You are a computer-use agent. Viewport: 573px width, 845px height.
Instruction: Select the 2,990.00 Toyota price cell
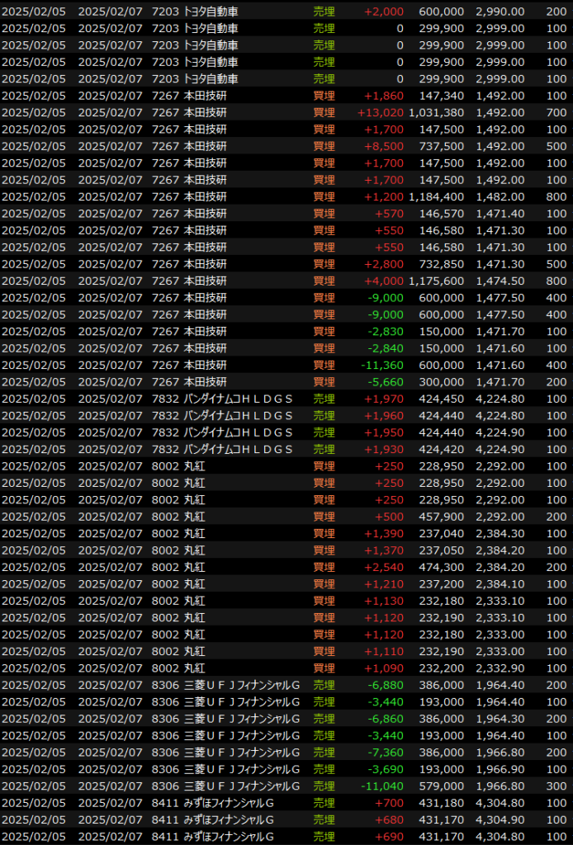pyautogui.click(x=500, y=12)
